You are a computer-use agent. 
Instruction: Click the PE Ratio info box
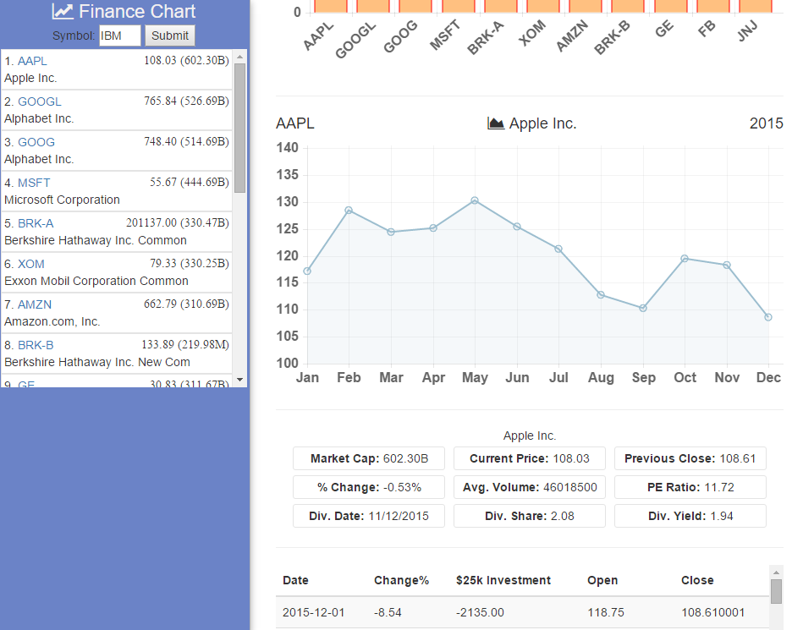pos(690,487)
